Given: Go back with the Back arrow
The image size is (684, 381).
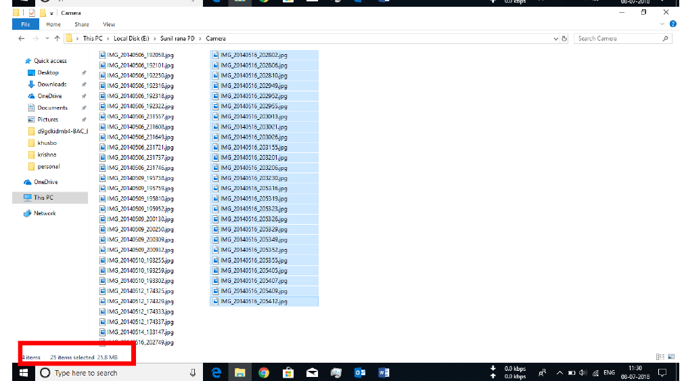Looking at the screenshot, I should (22, 39).
